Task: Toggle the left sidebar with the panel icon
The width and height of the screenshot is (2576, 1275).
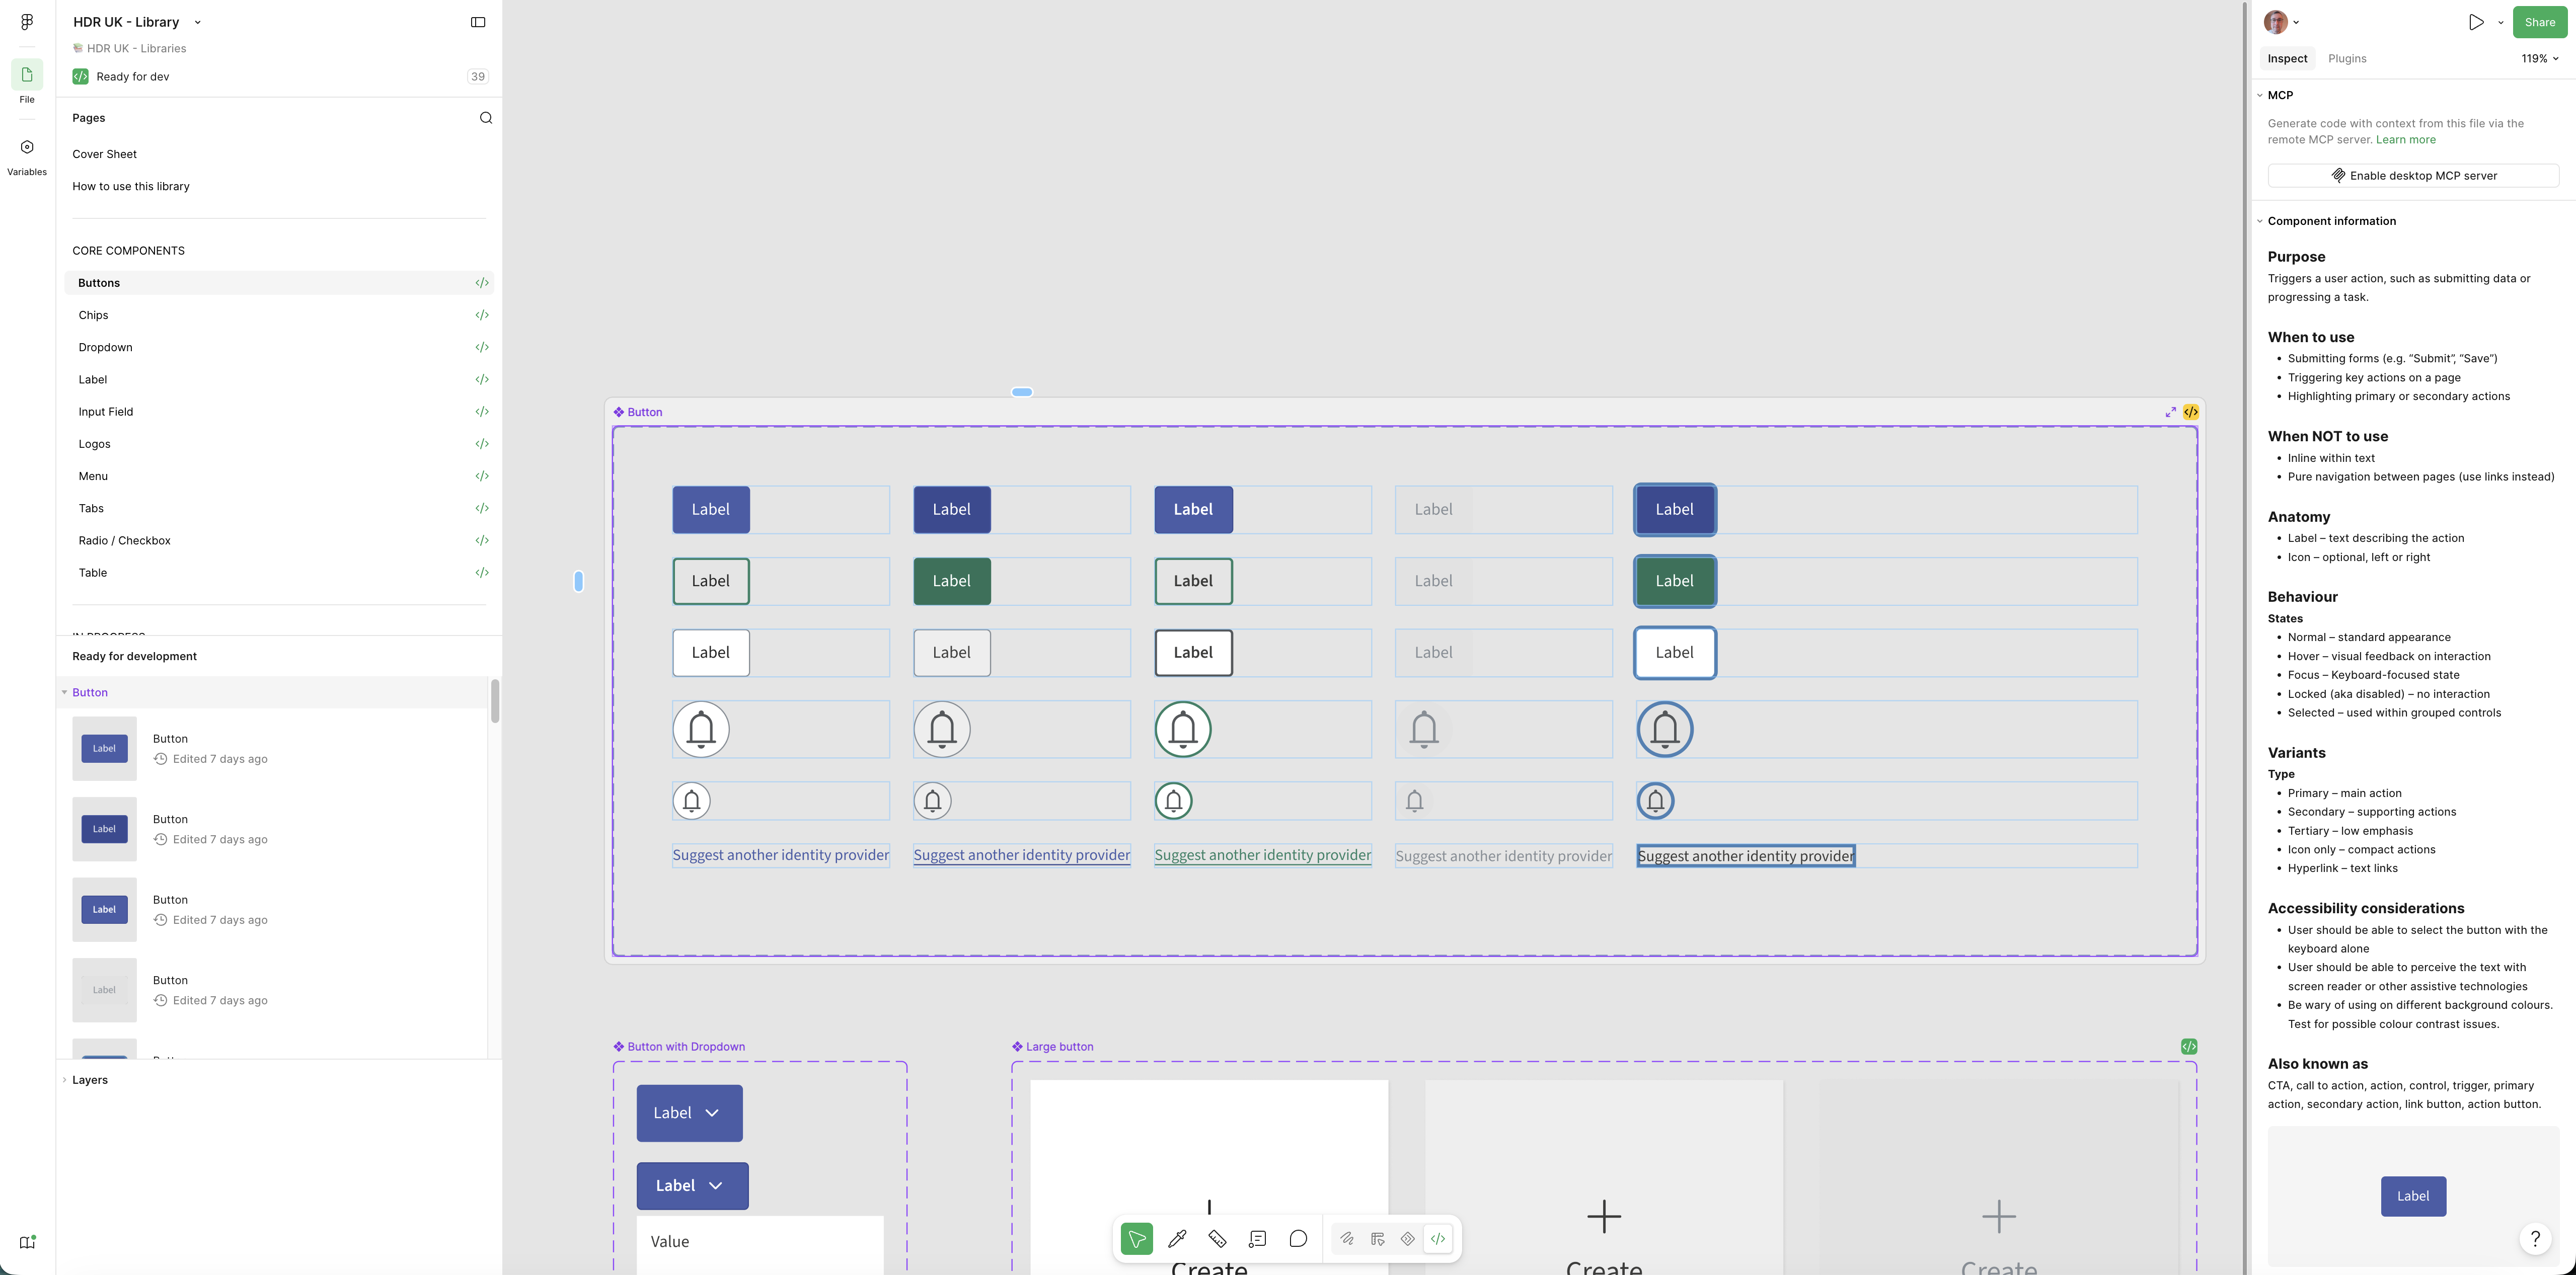Action: tap(478, 22)
